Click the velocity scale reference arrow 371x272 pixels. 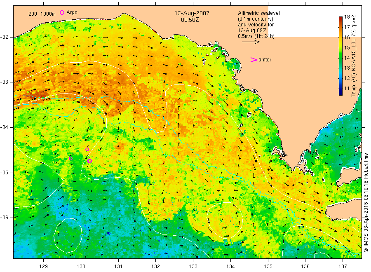(x=251, y=42)
